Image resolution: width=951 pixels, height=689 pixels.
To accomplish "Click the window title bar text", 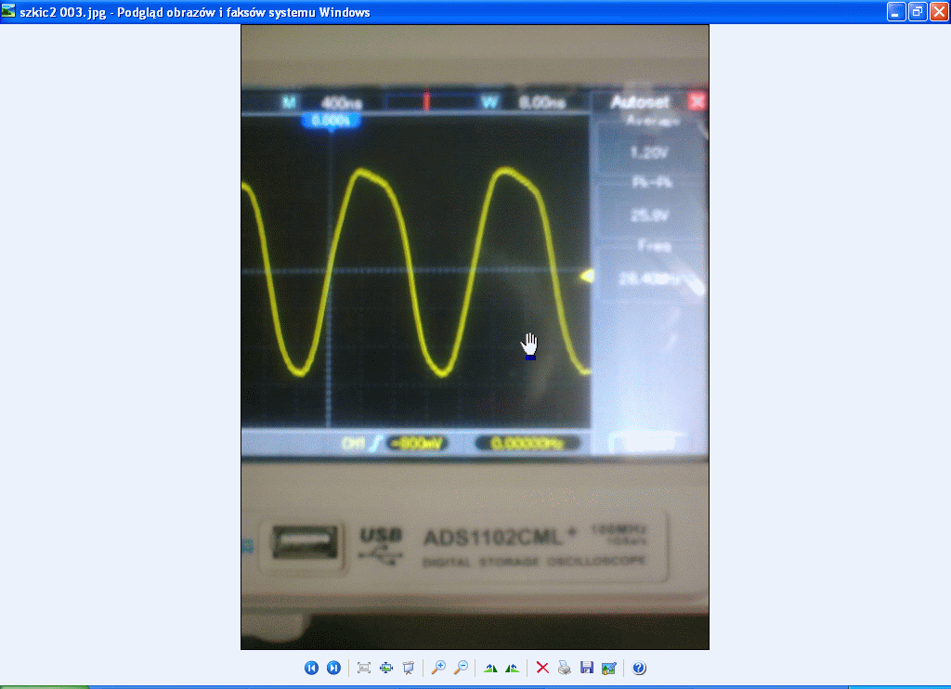I will click(195, 12).
